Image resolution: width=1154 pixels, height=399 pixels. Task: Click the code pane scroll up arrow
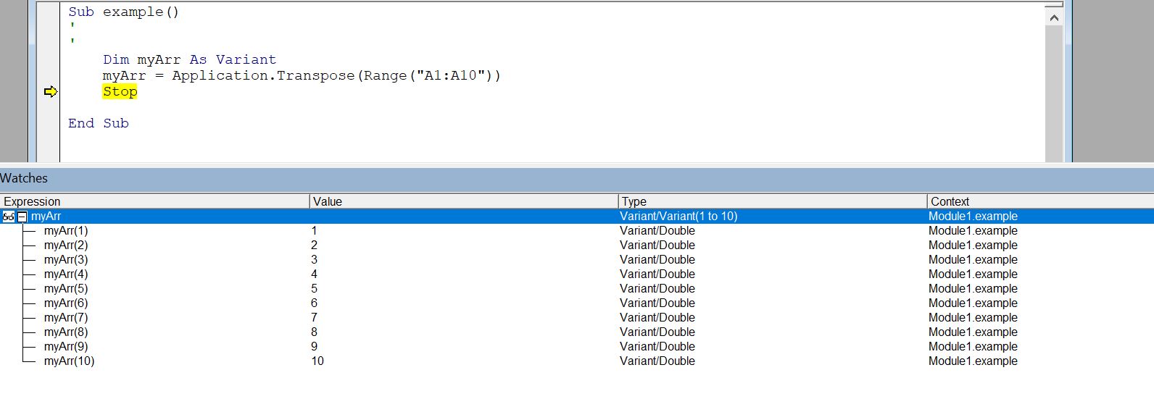(x=1054, y=17)
